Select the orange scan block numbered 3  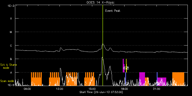90,79
